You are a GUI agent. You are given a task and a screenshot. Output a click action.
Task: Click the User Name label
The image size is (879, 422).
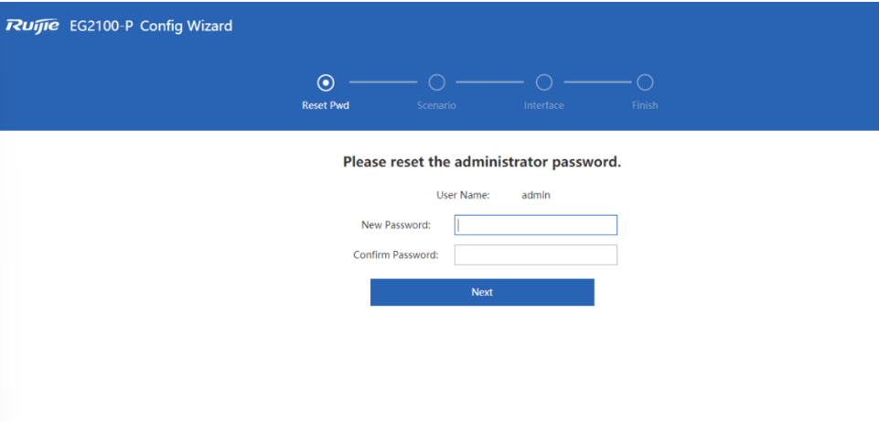pyautogui.click(x=463, y=195)
